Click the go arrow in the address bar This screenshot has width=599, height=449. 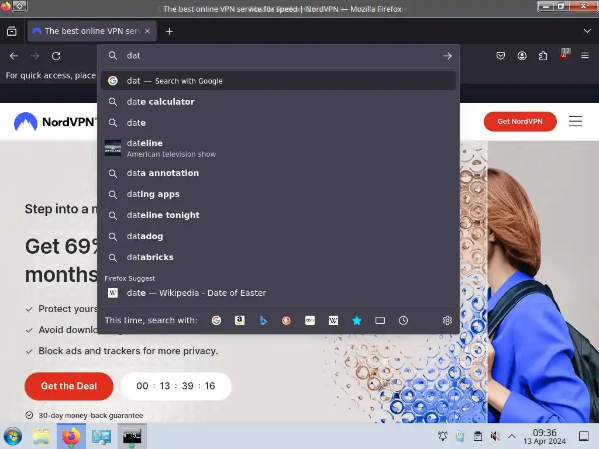[x=447, y=56]
